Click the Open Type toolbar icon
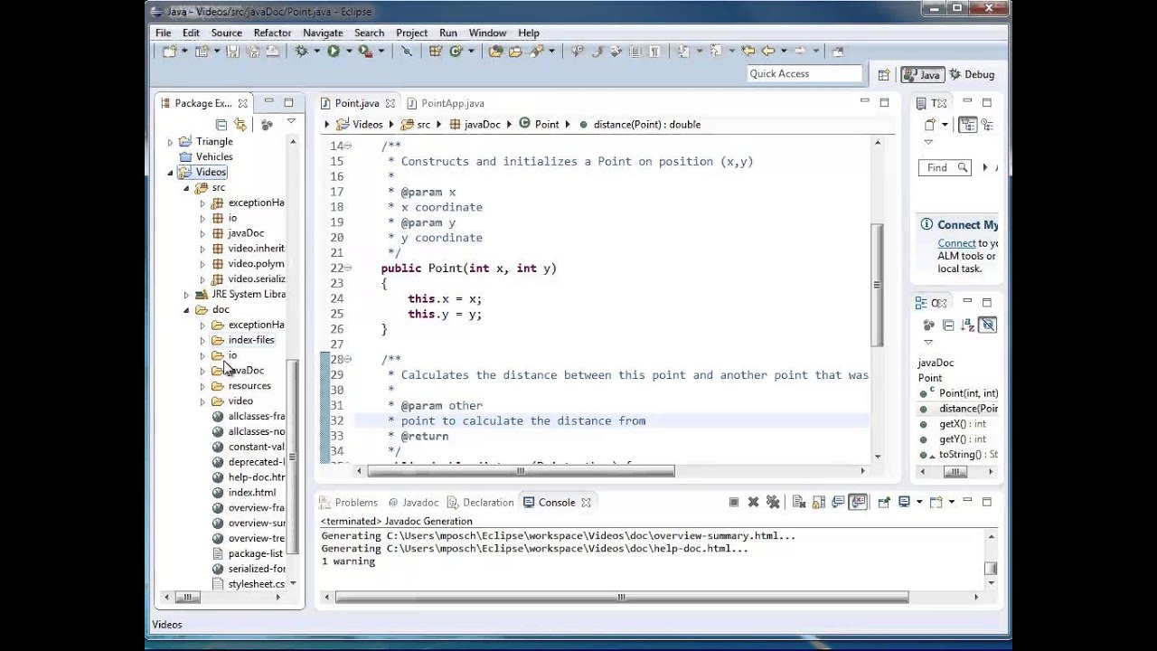This screenshot has height=651, width=1157. pyautogui.click(x=496, y=52)
